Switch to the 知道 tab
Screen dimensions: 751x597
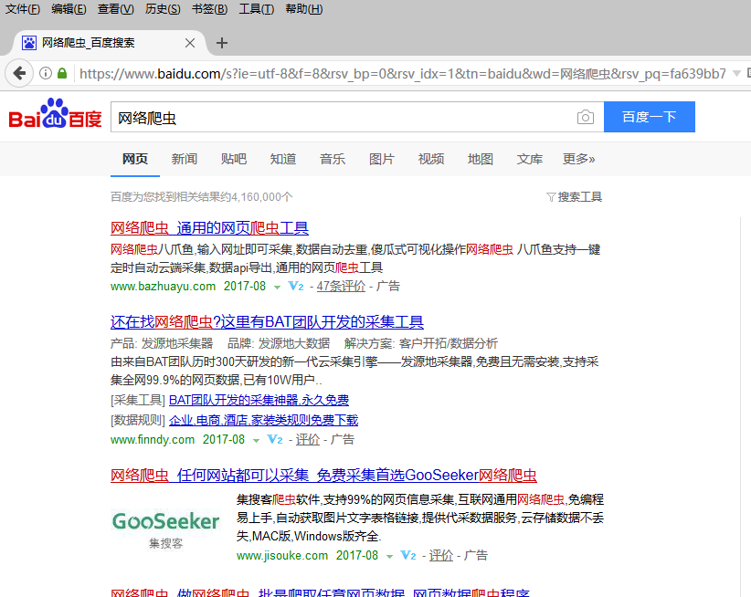coord(283,159)
